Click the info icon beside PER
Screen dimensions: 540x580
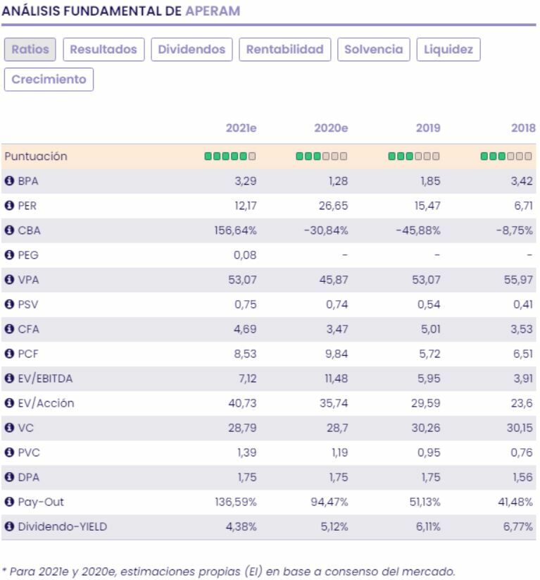click(9, 206)
